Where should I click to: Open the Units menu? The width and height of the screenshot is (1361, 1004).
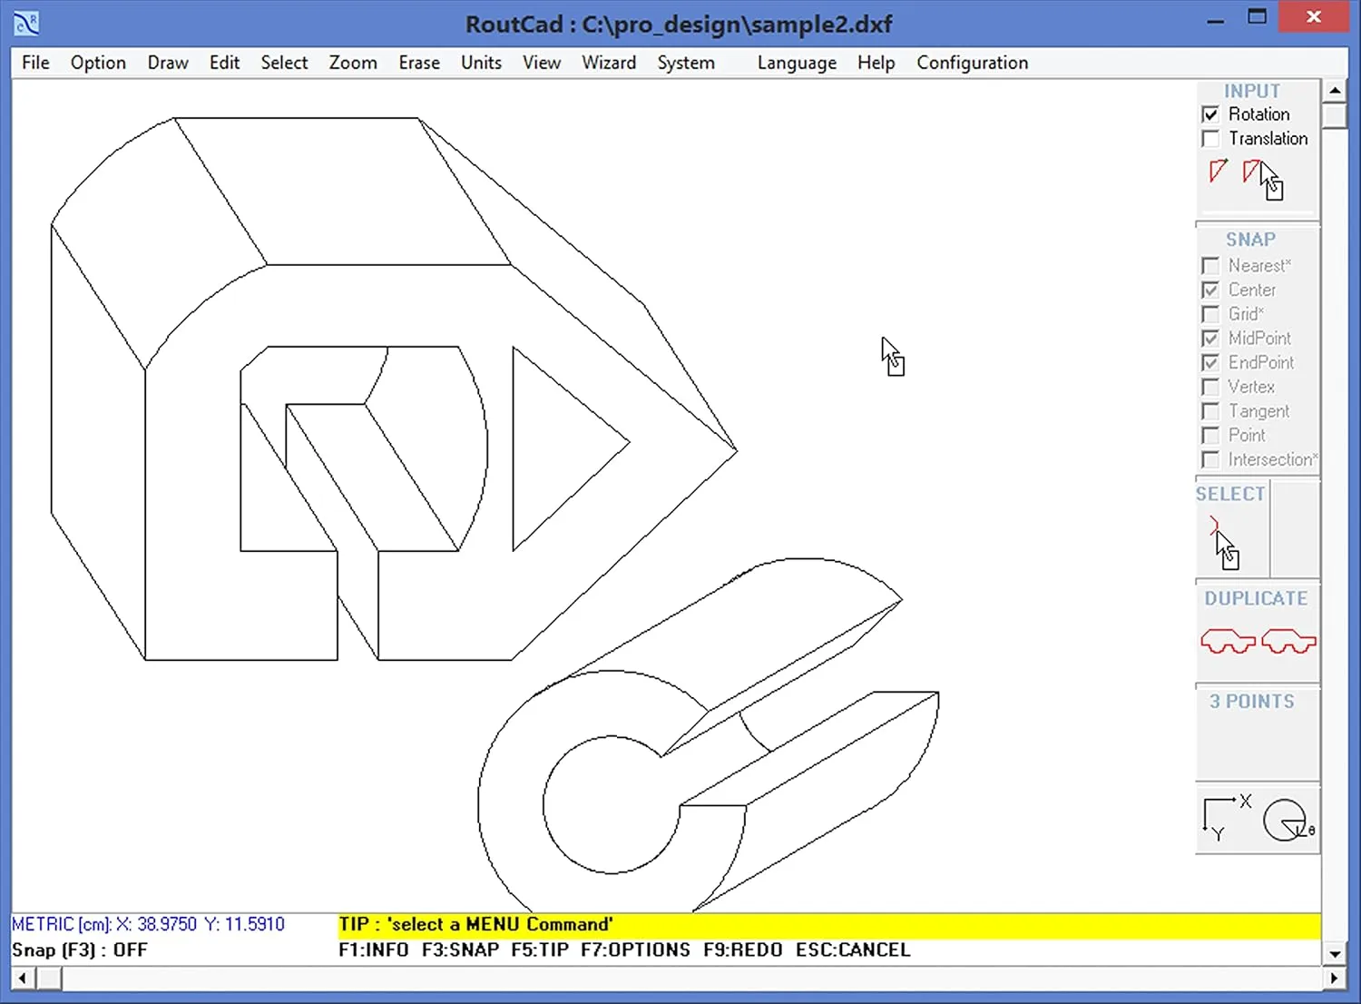tap(481, 63)
